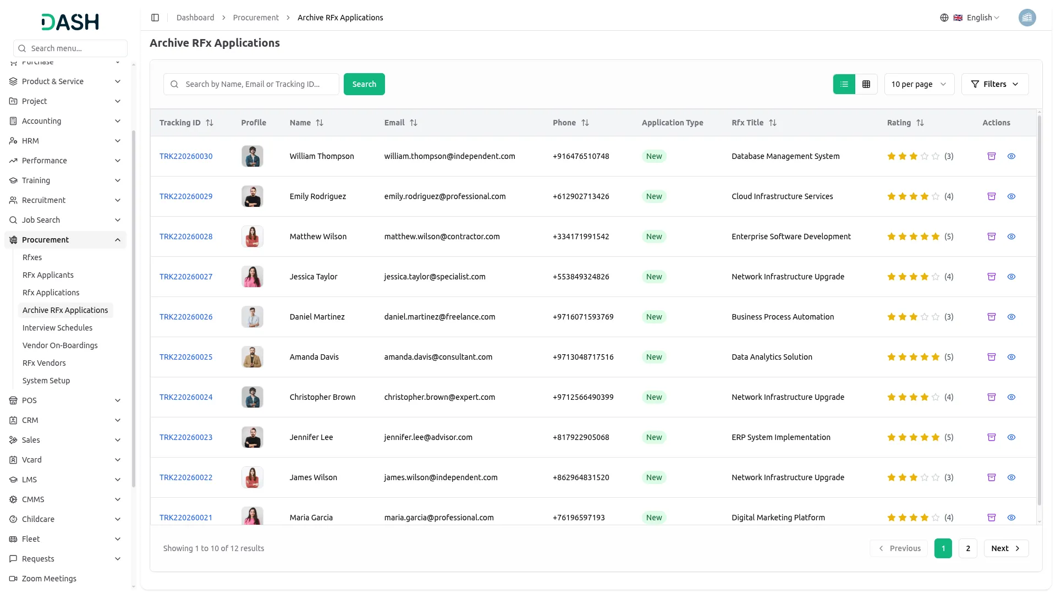
Task: Click the user avatar icon
Action: click(x=1027, y=18)
